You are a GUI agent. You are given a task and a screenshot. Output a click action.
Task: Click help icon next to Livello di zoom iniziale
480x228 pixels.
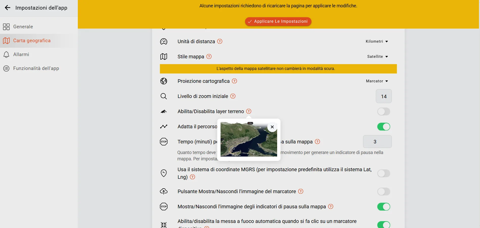(x=233, y=96)
